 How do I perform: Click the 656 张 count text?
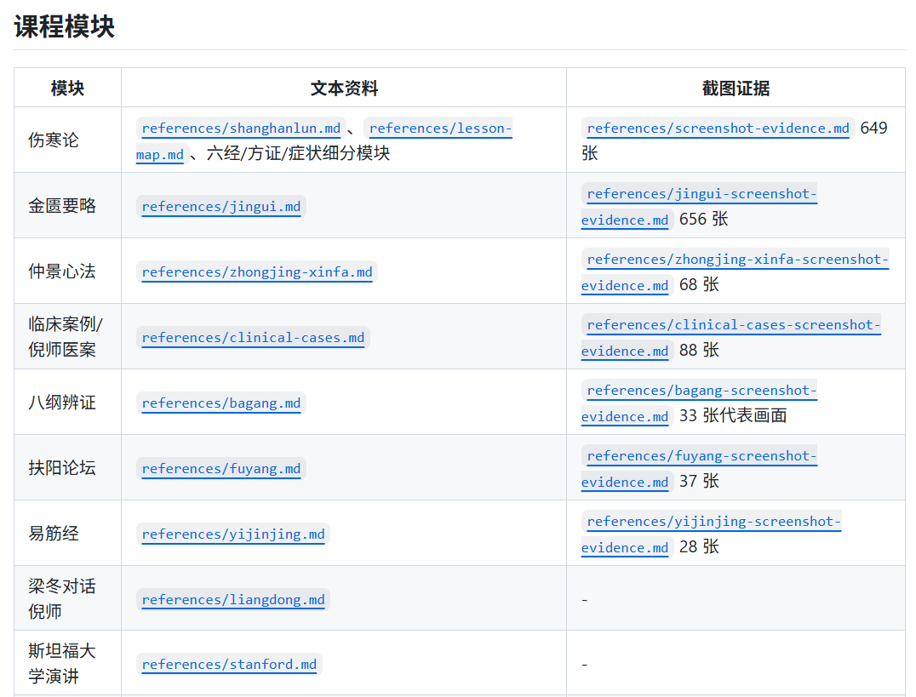pos(703,219)
